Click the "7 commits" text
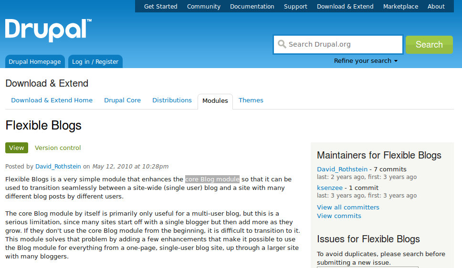The width and height of the screenshot is (462, 268). [x=390, y=169]
